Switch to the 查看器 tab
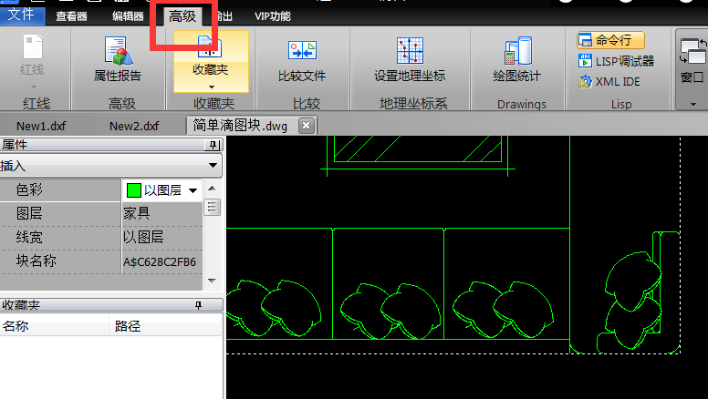Image resolution: width=708 pixels, height=399 pixels. 71,16
